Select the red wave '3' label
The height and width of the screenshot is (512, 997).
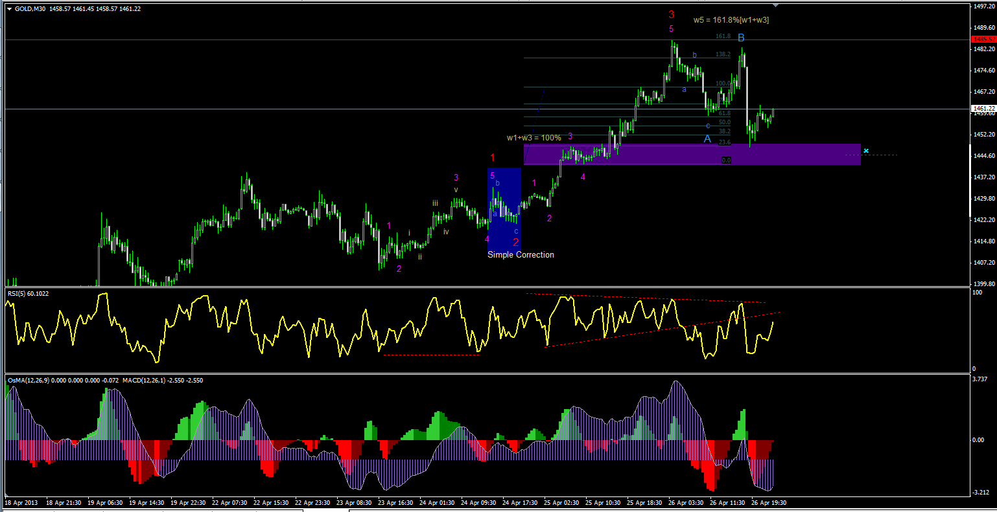pyautogui.click(x=672, y=14)
